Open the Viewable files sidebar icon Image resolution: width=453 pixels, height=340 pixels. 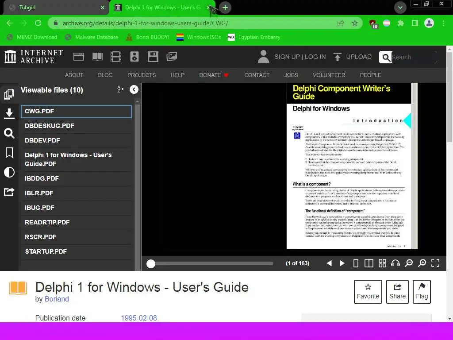pos(9,94)
